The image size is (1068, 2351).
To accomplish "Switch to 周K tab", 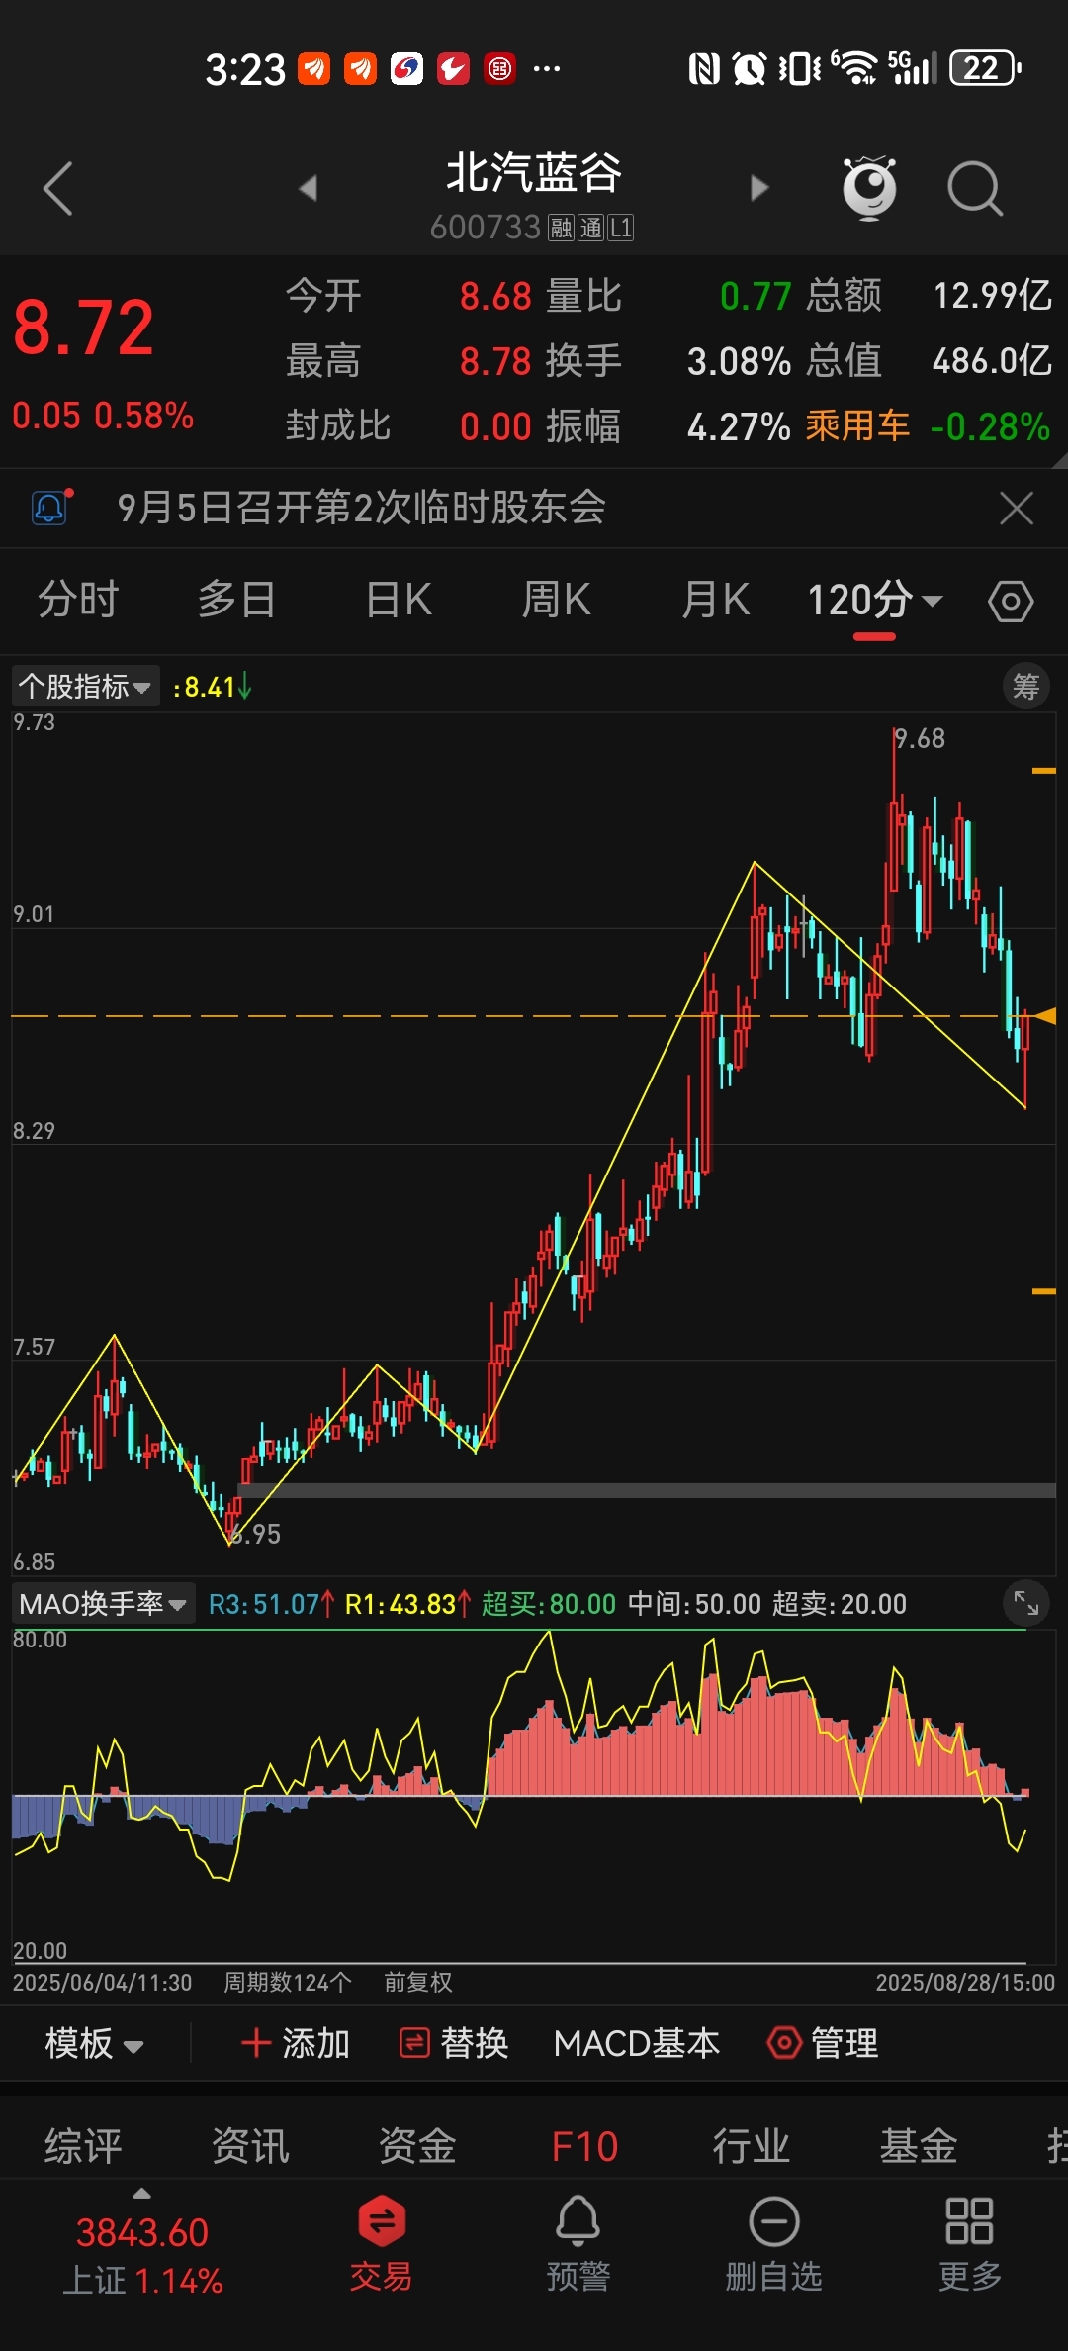I will 556,600.
